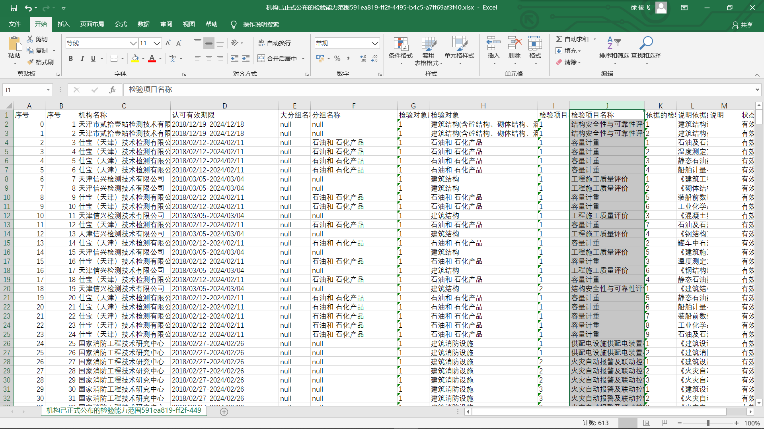
Task: Click the Insert cells icon
Action: (x=493, y=43)
